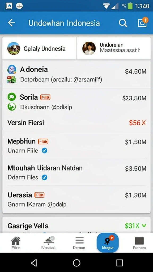The image size is (153, 272).
Task: Select the highlighted blue ribbon tab
Action: [108, 243]
